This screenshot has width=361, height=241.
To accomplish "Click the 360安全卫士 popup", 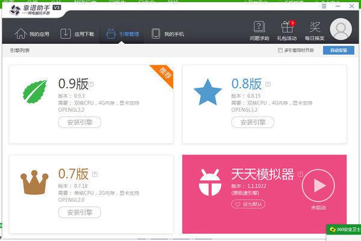I will click(x=344, y=229).
